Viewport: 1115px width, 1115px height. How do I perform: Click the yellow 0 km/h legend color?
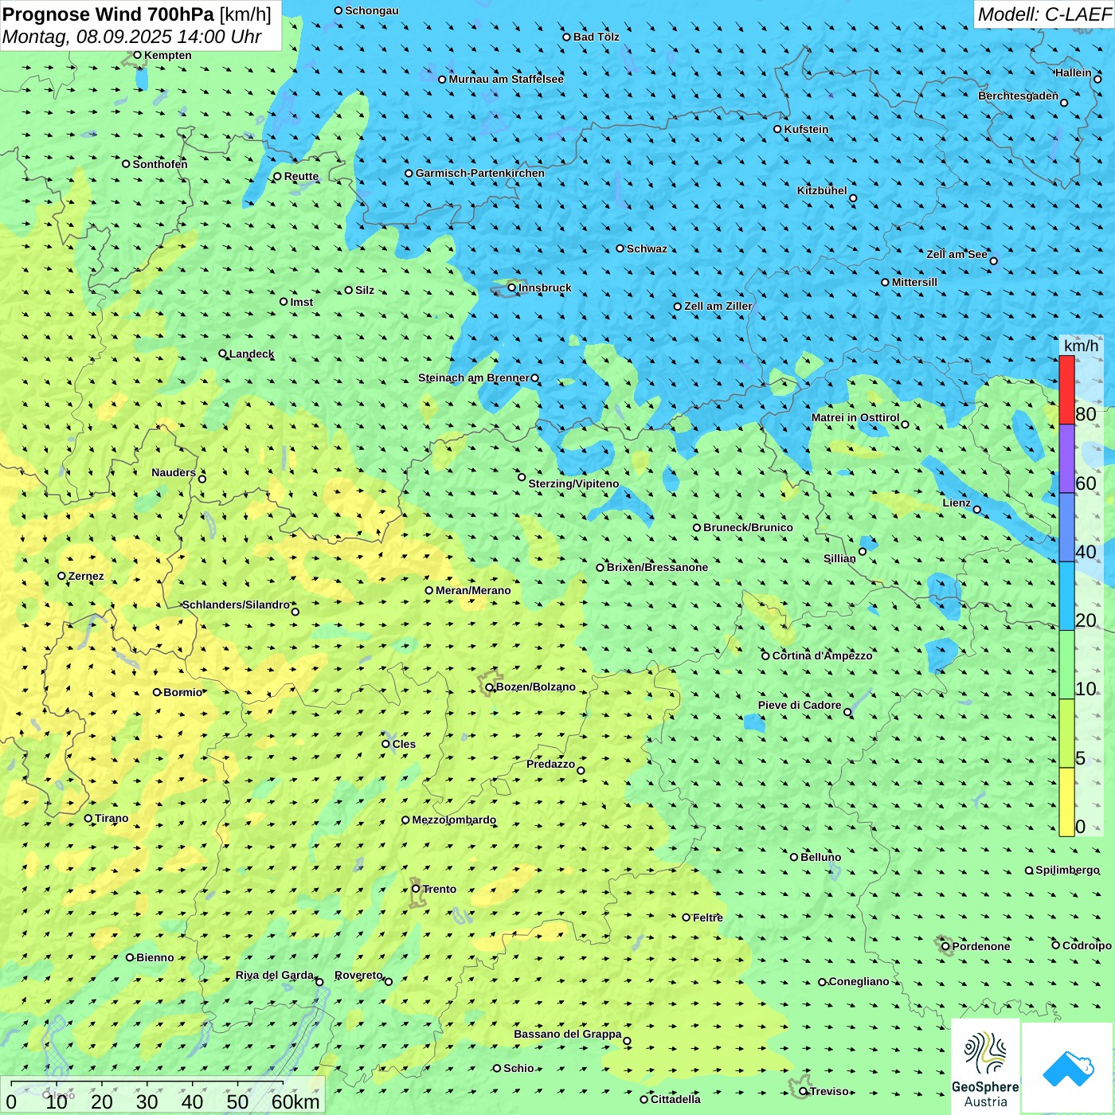click(x=1066, y=802)
